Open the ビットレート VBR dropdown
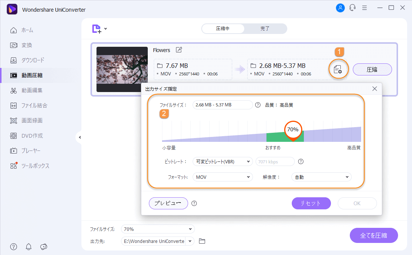 pyautogui.click(x=222, y=161)
